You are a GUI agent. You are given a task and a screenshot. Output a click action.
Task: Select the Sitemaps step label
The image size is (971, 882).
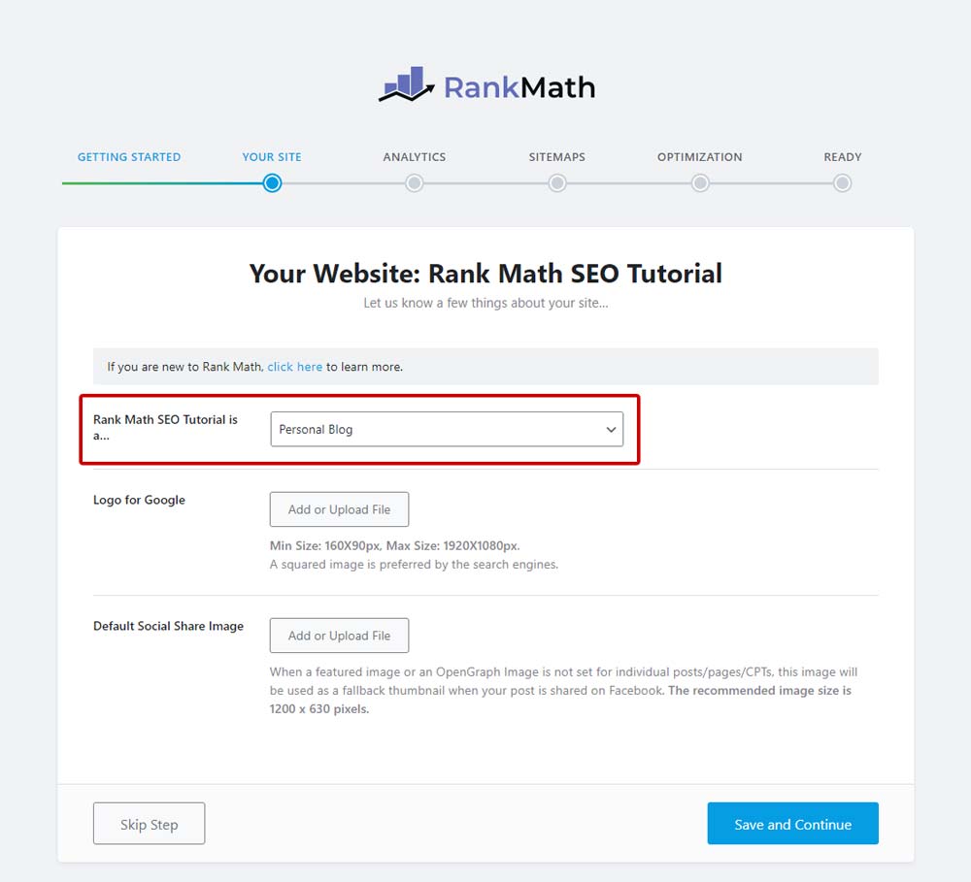556,156
